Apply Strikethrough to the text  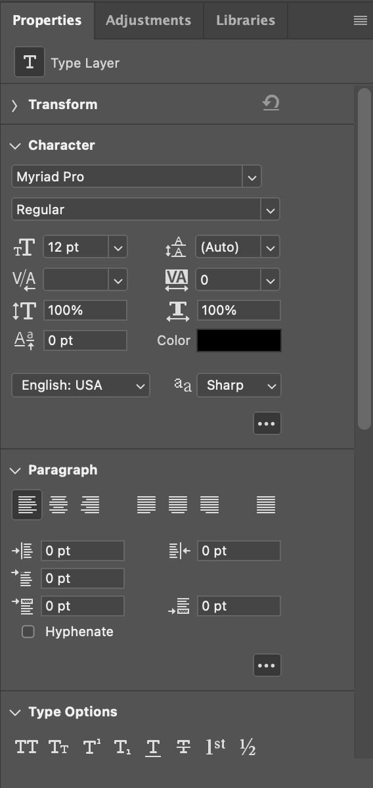[x=183, y=747]
